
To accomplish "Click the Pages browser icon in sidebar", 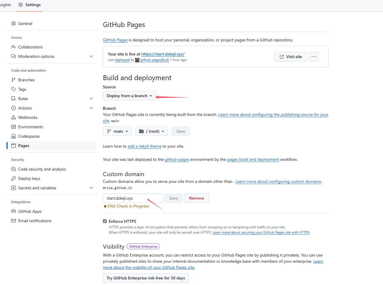I will [x=14, y=146].
